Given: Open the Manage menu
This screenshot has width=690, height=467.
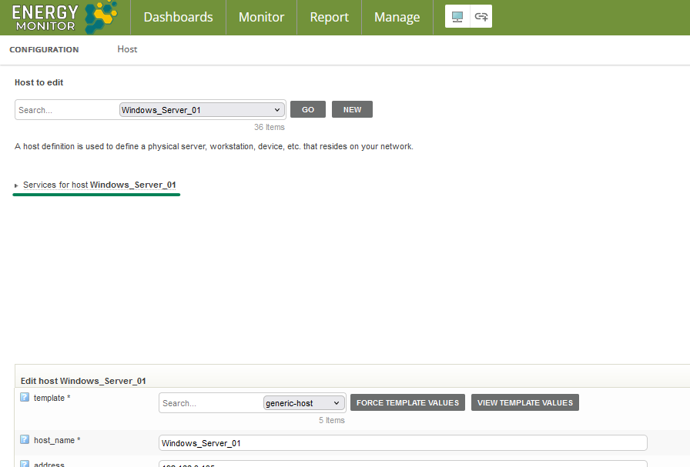Looking at the screenshot, I should point(397,17).
